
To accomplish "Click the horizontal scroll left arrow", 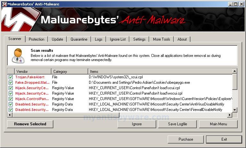I will [x=10, y=115].
